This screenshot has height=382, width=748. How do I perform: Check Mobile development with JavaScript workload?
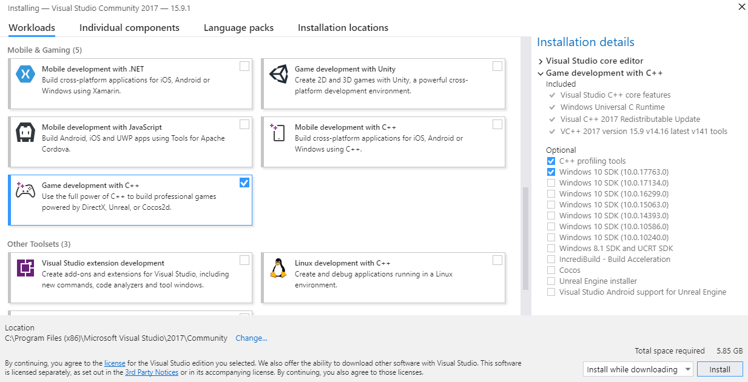pos(244,124)
